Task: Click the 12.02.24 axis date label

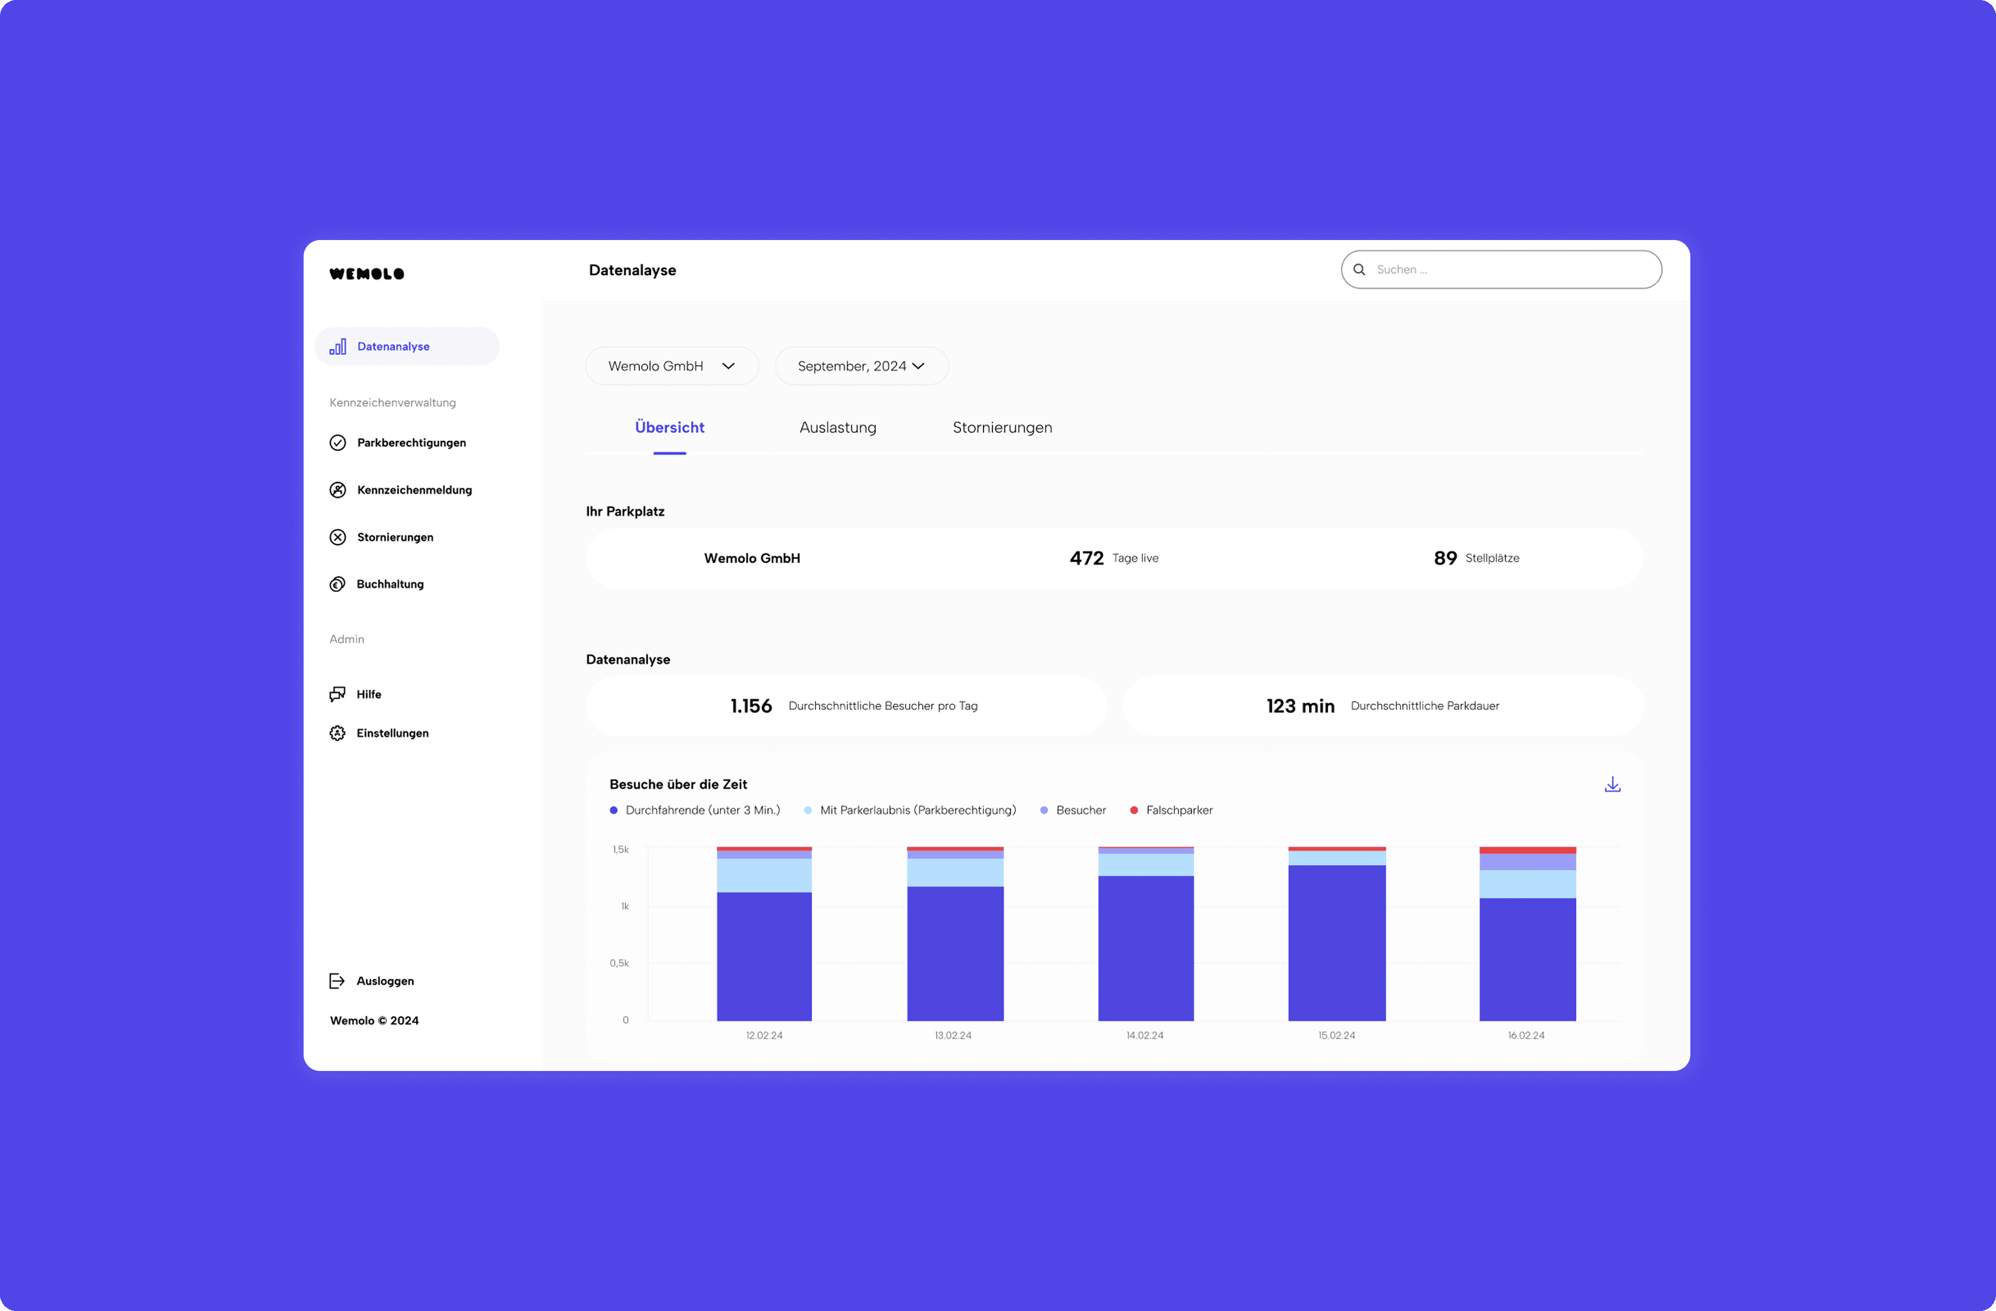Action: [x=764, y=1035]
